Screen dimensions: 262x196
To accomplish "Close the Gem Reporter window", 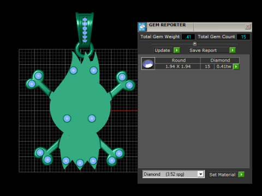I will (x=248, y=27).
